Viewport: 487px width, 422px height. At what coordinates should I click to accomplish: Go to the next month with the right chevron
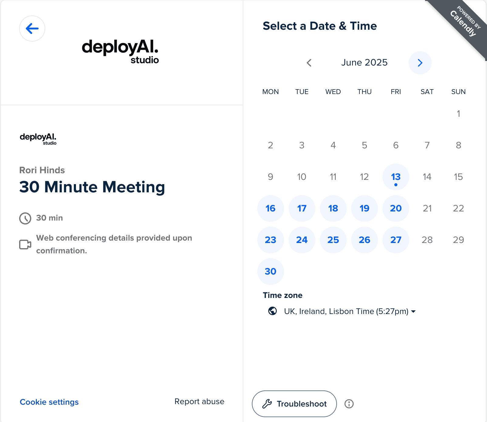coord(420,63)
